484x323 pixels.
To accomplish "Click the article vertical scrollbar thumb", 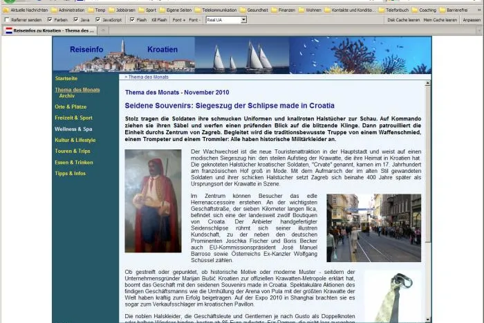I will (x=428, y=165).
